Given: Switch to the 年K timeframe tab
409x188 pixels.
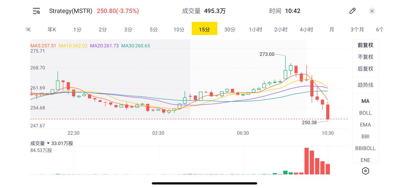Looking at the screenshot, I should [52, 30].
